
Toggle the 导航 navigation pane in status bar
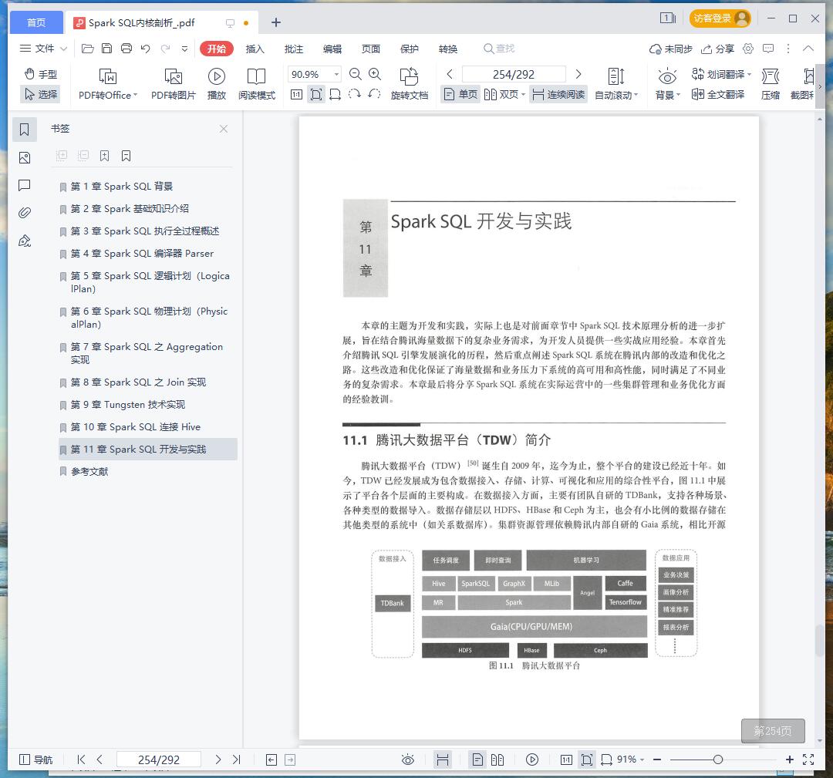pyautogui.click(x=36, y=759)
